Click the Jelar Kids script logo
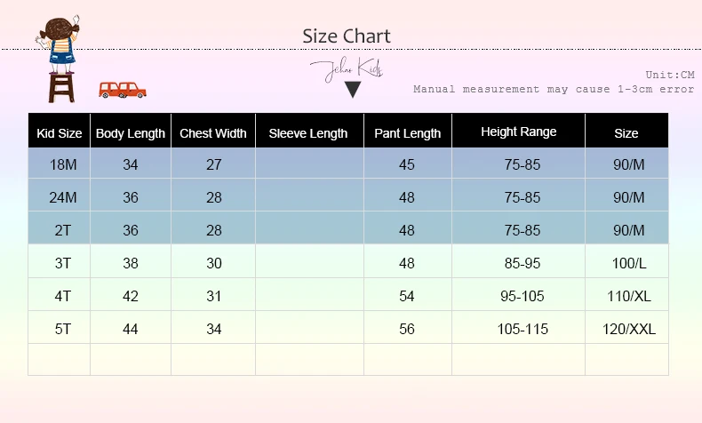The image size is (702, 423). pyautogui.click(x=346, y=68)
